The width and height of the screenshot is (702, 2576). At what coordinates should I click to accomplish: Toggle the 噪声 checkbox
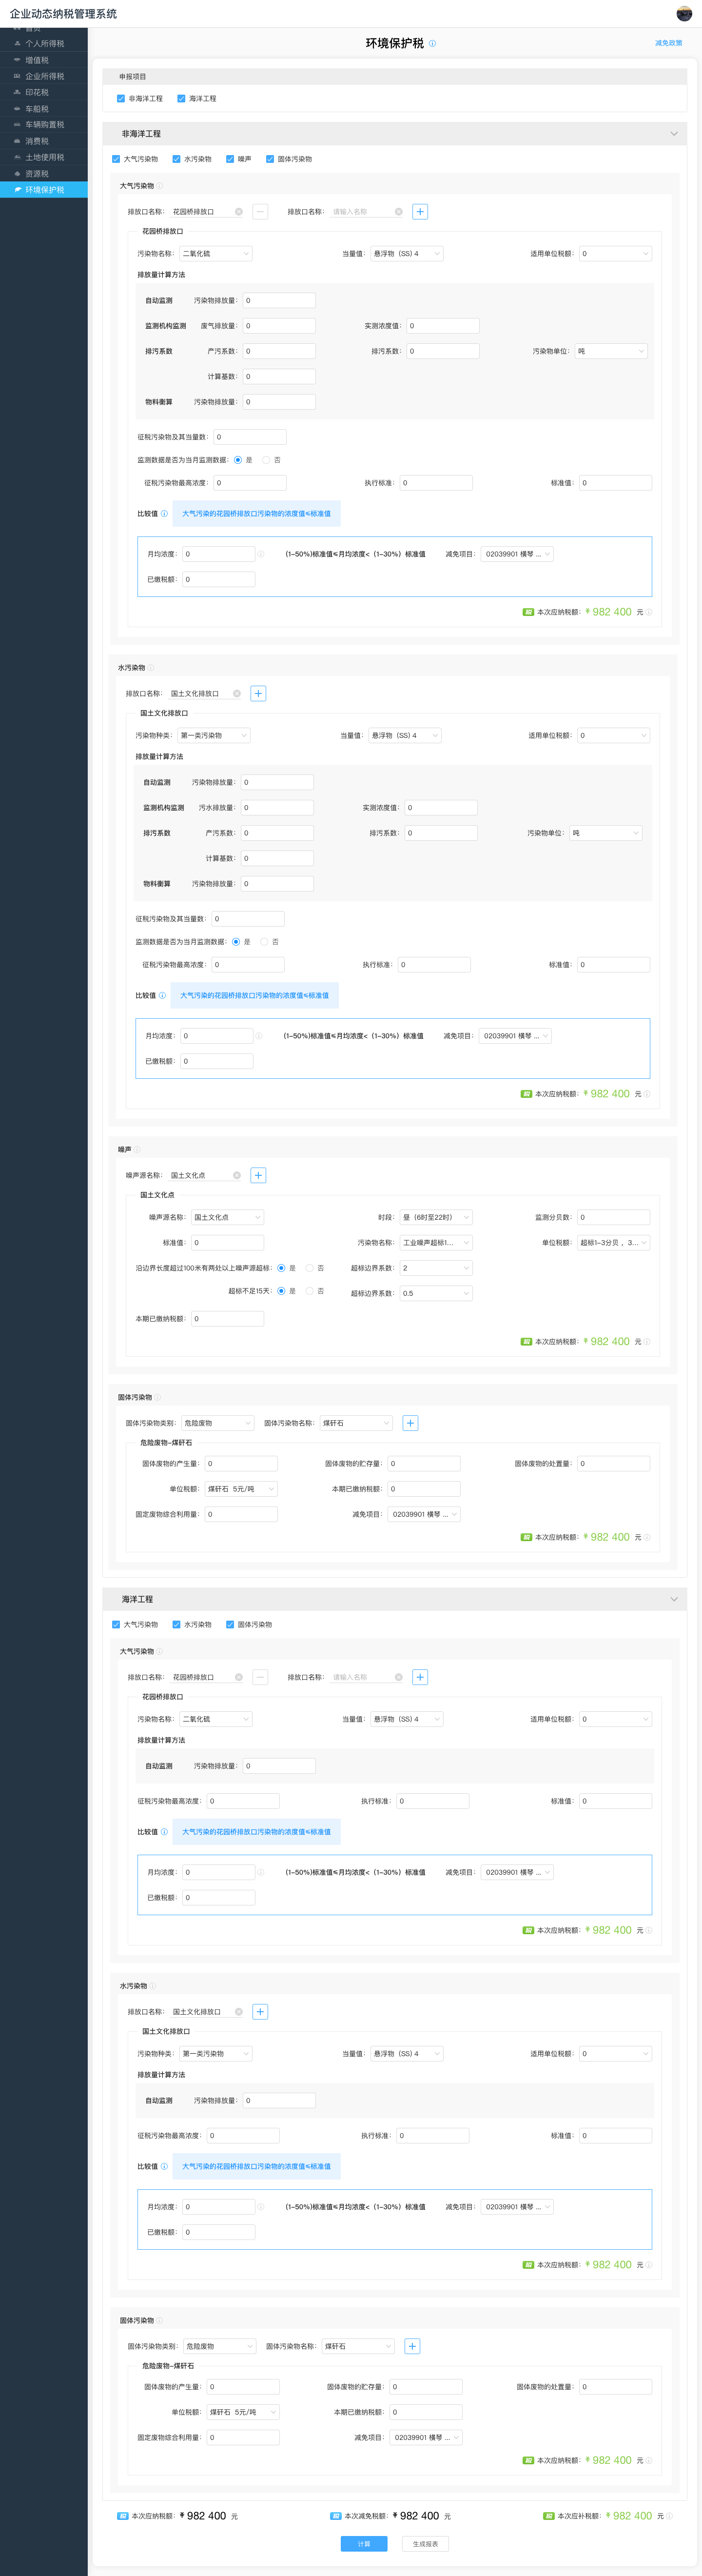pos(230,159)
